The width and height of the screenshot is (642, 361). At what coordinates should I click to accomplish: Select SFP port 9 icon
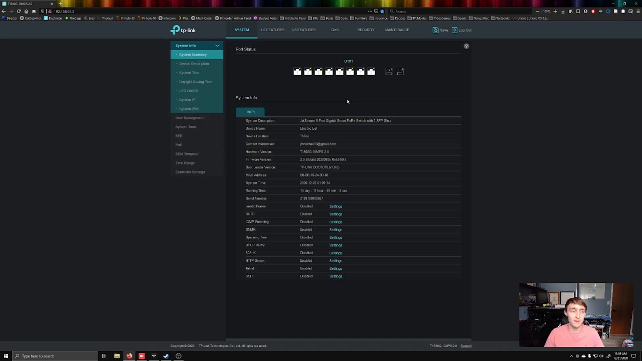coord(389,72)
